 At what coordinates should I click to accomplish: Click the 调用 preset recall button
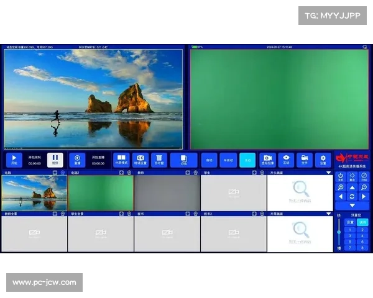(x=362, y=222)
